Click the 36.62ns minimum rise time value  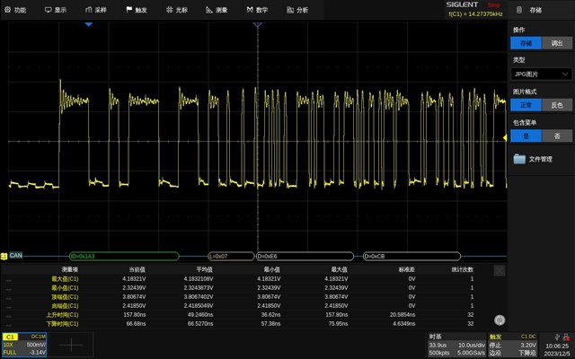[x=270, y=315]
